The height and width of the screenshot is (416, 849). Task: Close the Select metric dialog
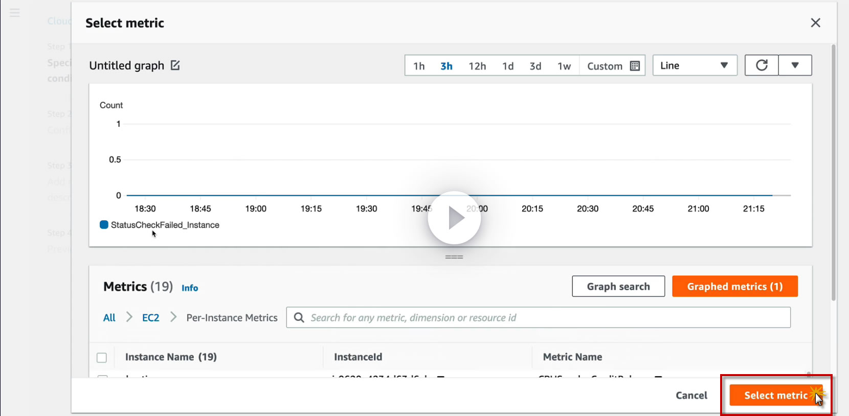click(815, 23)
